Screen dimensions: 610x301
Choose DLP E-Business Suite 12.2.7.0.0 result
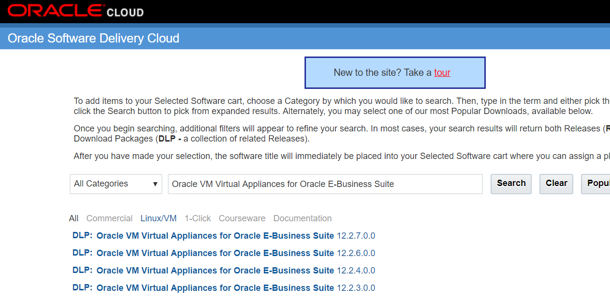click(x=224, y=236)
